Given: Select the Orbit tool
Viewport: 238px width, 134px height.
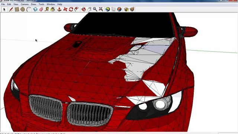Looking at the screenshot, I should pyautogui.click(x=83, y=9).
